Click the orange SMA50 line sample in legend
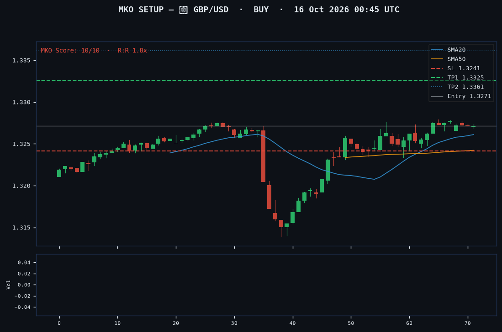This screenshot has width=502, height=332. point(437,59)
